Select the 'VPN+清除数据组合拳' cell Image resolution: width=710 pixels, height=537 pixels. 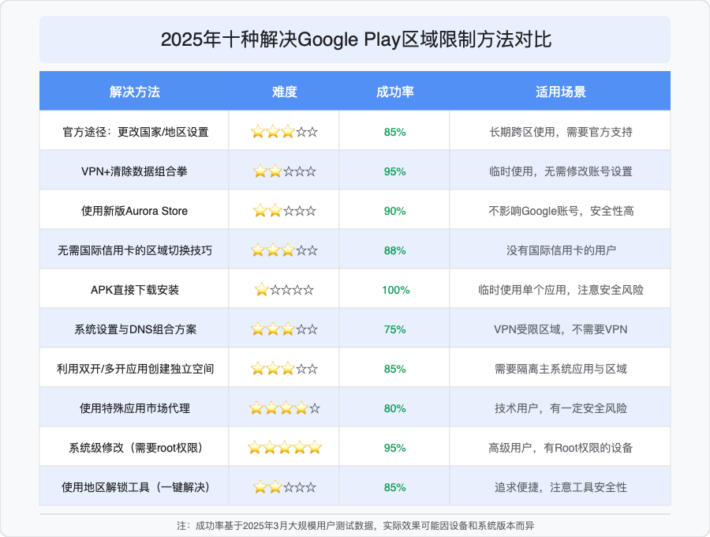(x=134, y=171)
